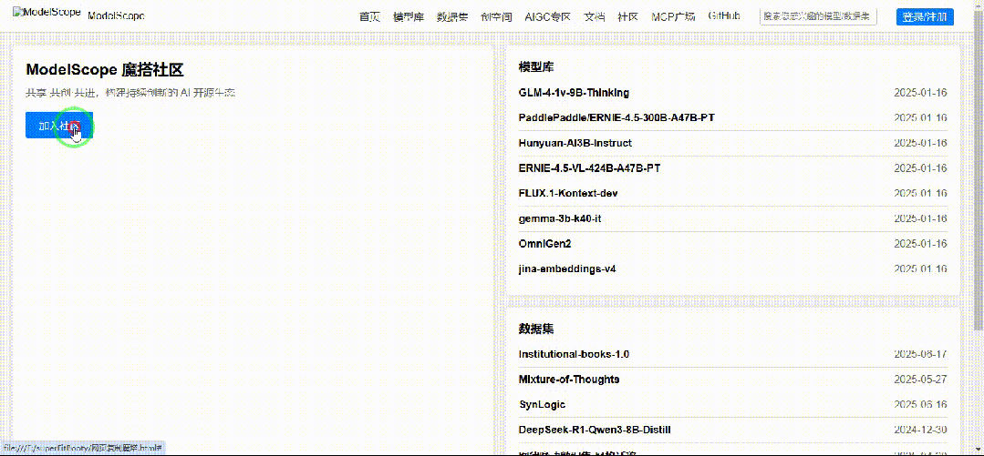The image size is (984, 456).
Task: Open Institutional-books-1.0 dataset entry
Action: [x=574, y=354]
